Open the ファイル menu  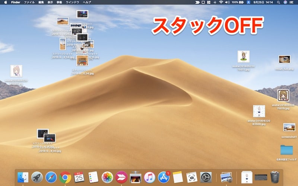29,2
